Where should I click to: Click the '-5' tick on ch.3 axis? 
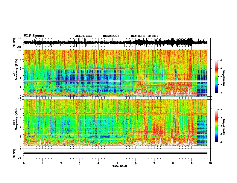(20, 158)
